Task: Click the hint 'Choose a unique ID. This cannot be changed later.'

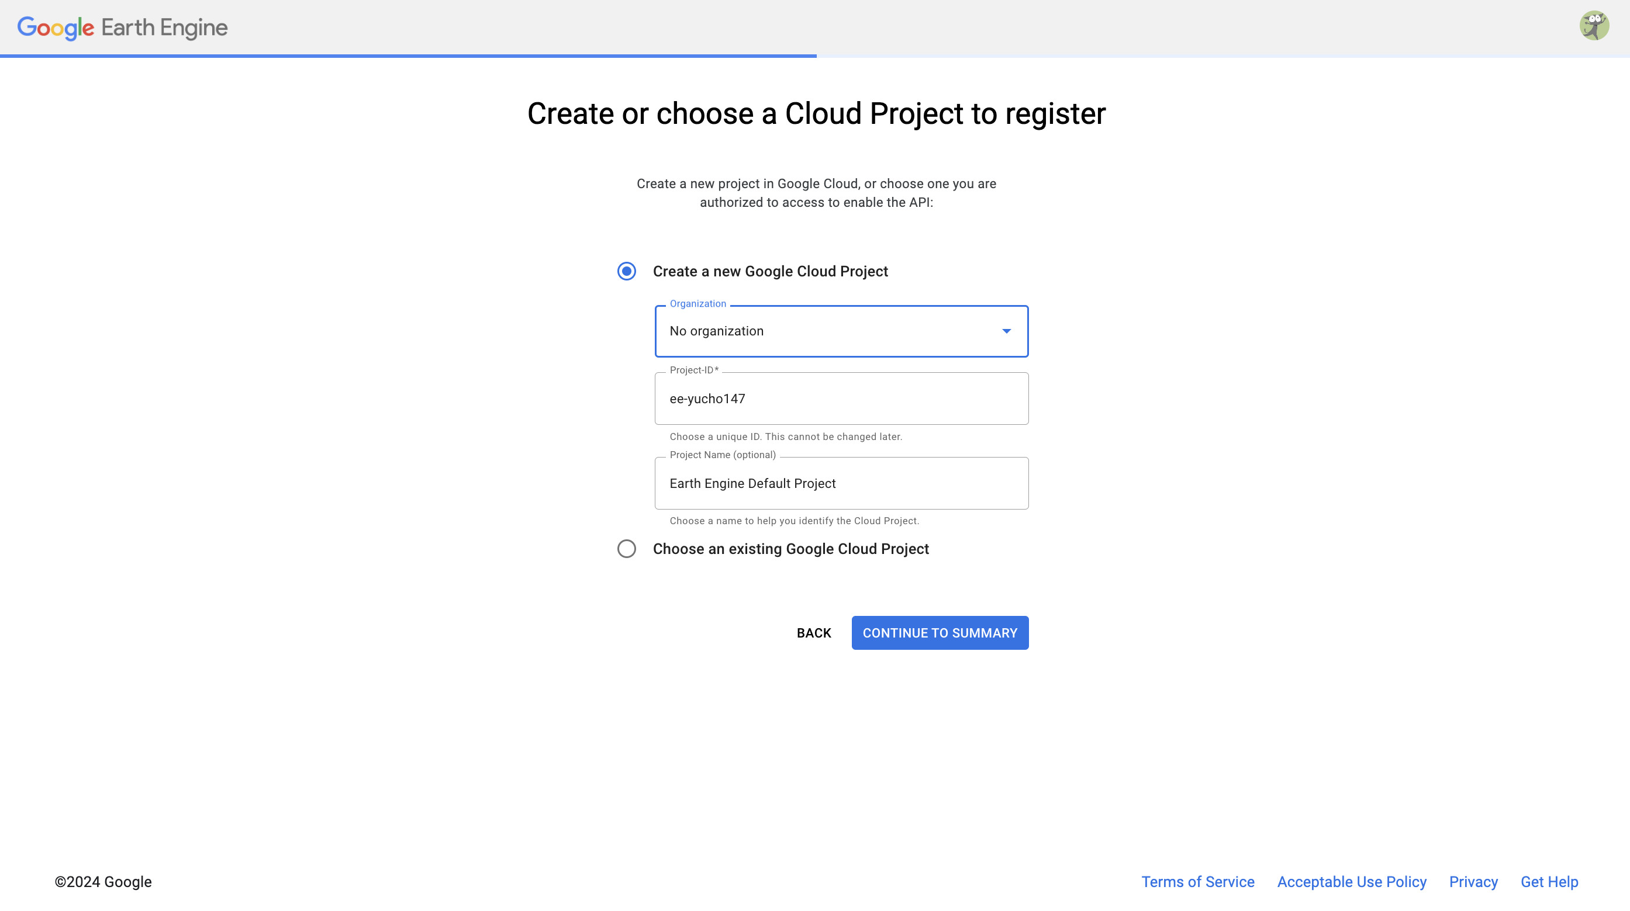Action: point(786,437)
